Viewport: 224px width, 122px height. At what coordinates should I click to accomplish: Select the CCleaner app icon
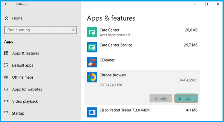pos(92,62)
